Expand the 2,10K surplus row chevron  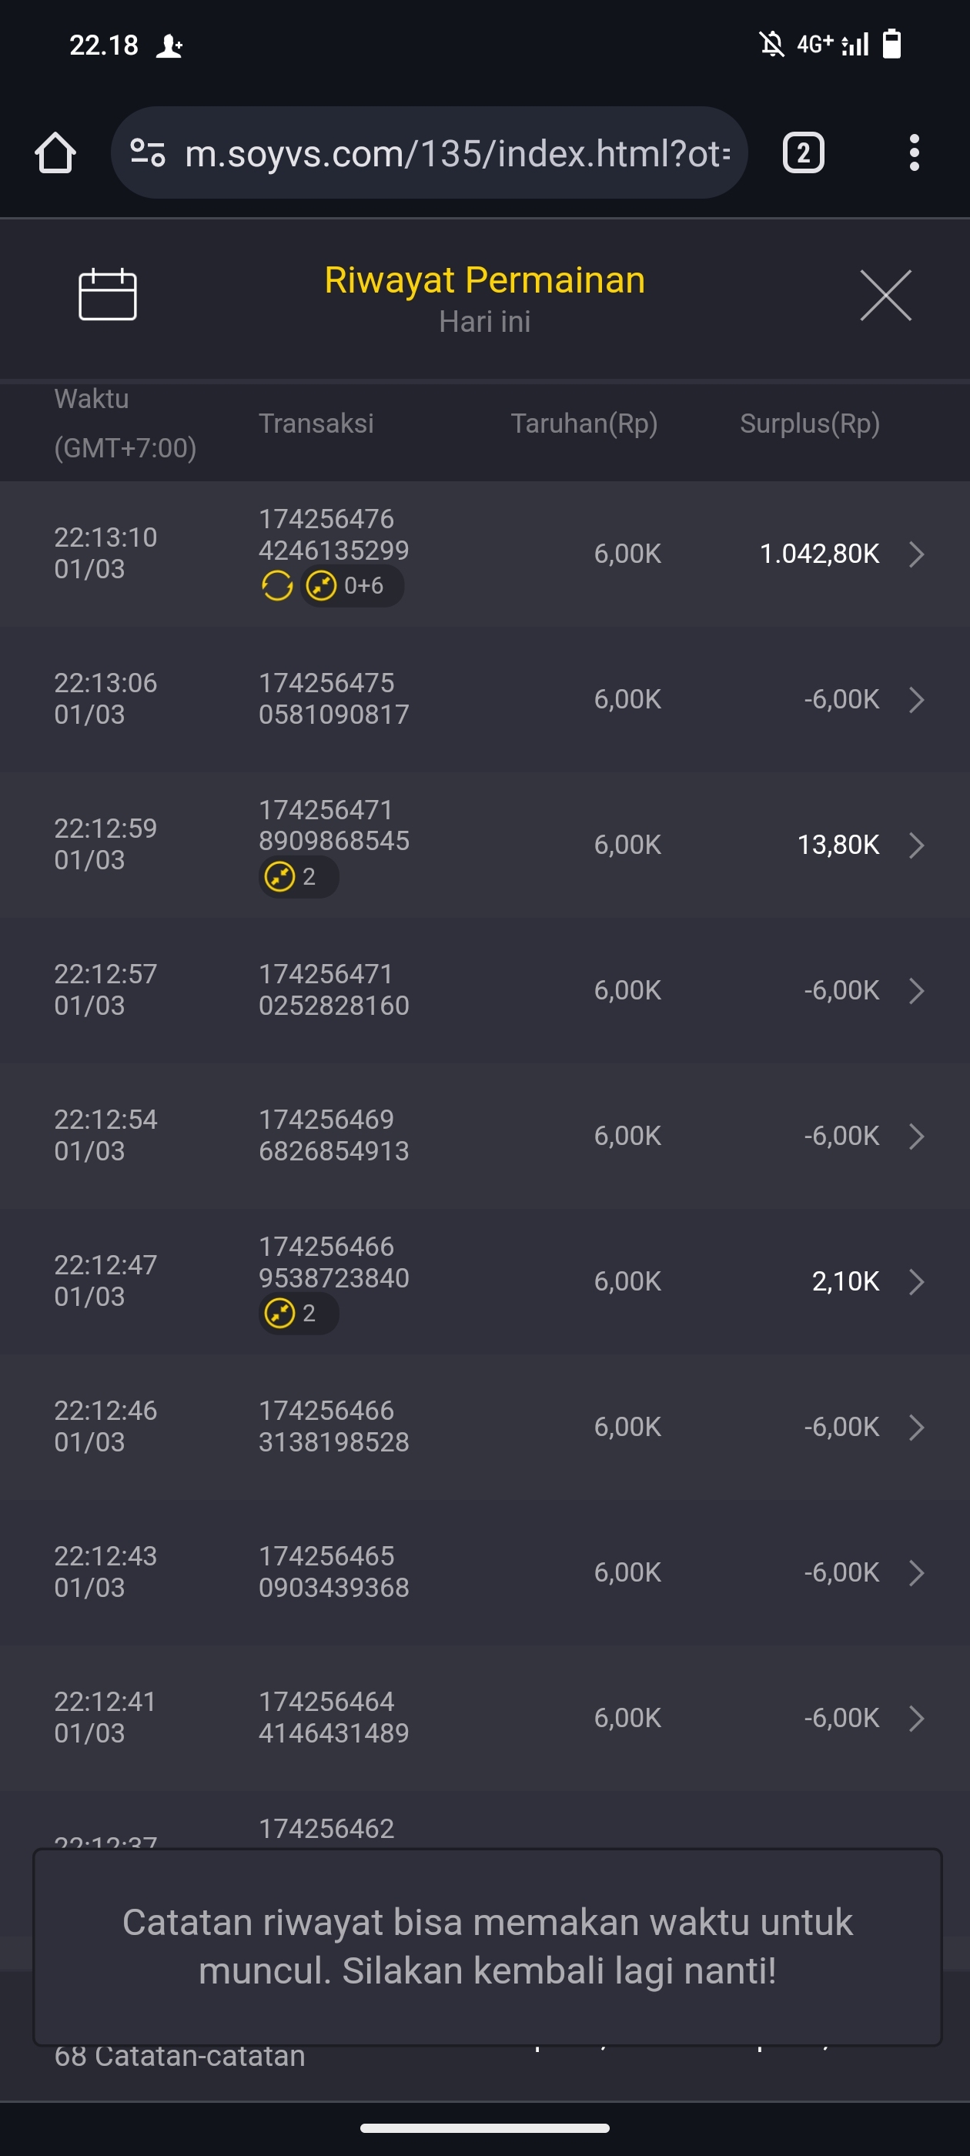pyautogui.click(x=916, y=1281)
